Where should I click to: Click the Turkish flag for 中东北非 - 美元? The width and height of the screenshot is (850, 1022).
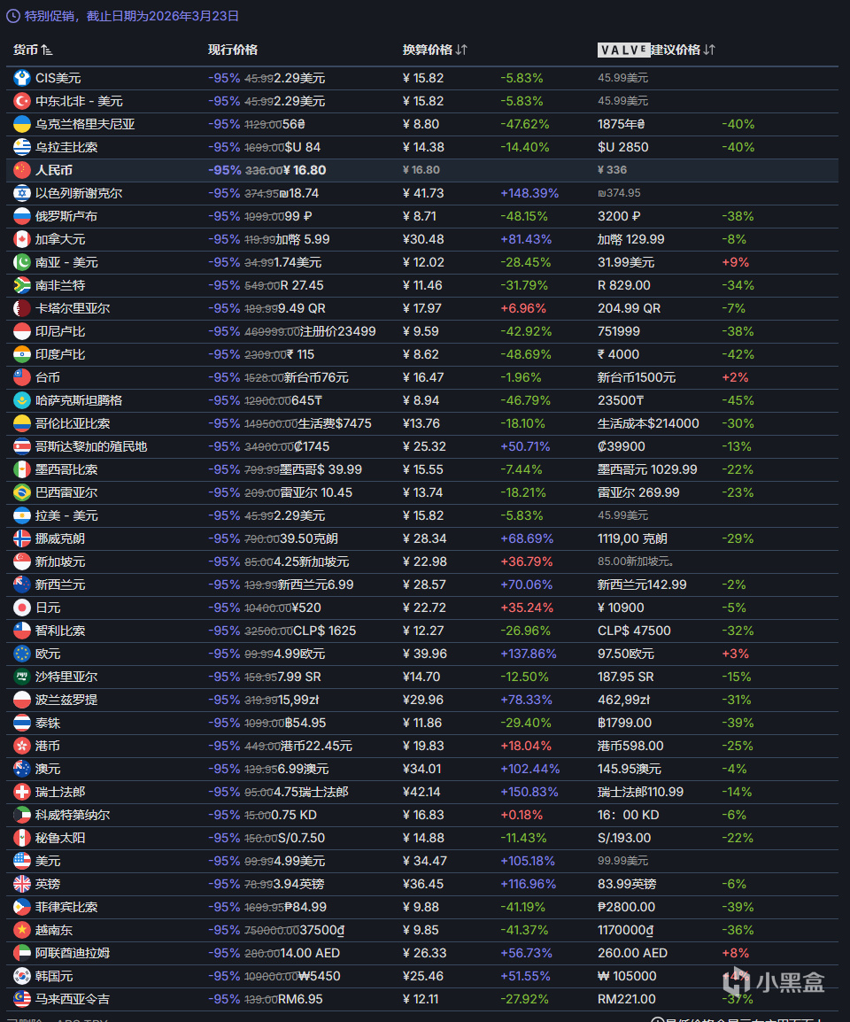click(x=22, y=101)
